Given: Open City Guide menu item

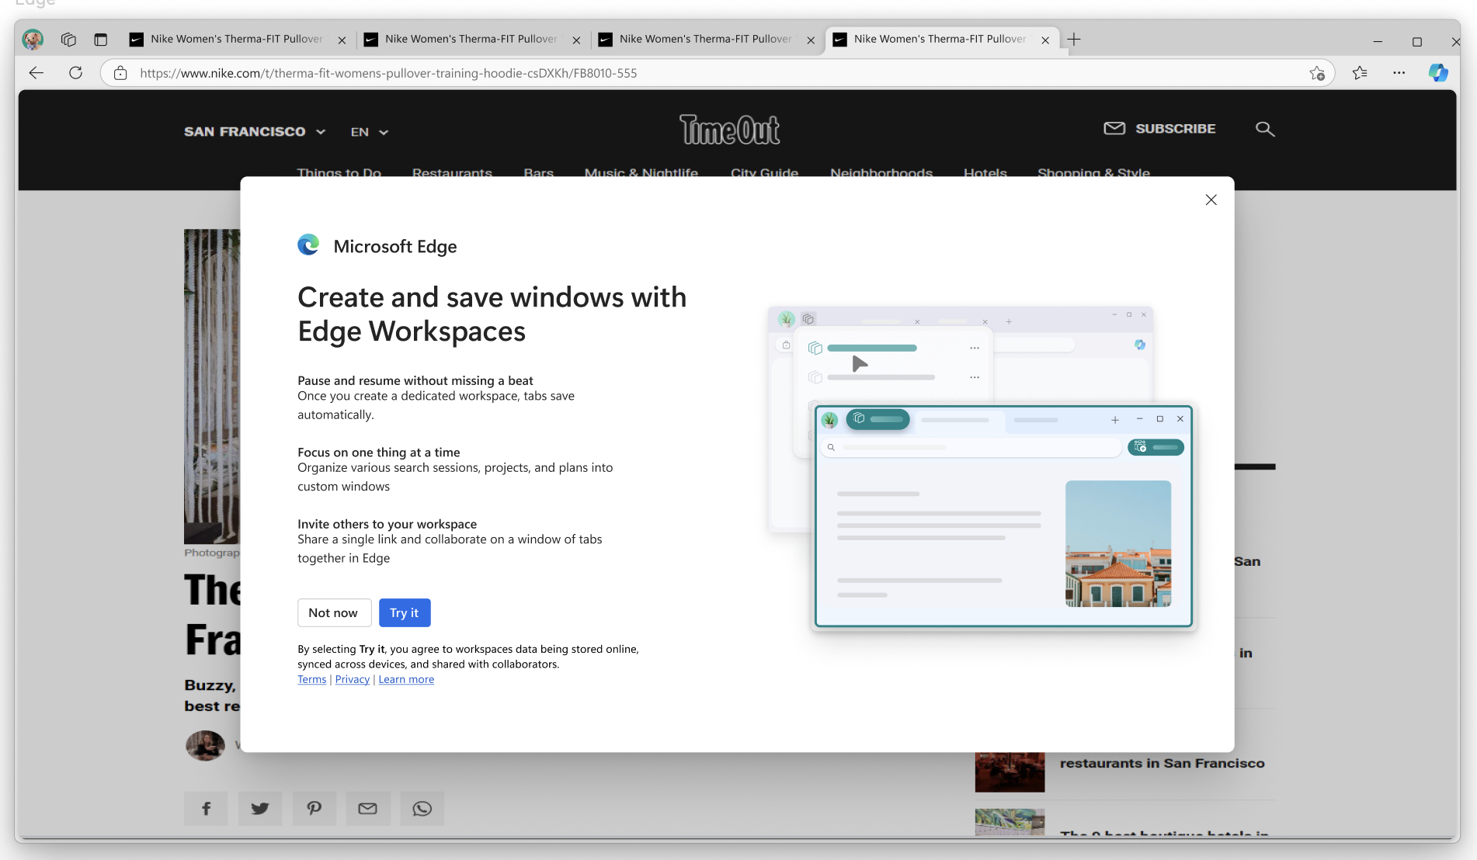Looking at the screenshot, I should (x=764, y=172).
